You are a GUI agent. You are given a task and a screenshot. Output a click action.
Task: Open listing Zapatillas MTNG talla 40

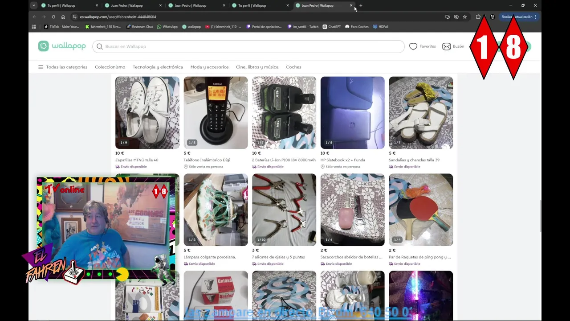(x=137, y=160)
